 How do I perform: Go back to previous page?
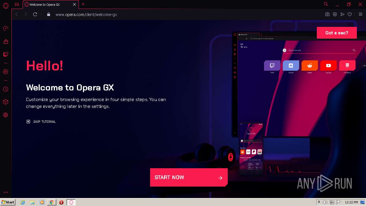(17, 14)
